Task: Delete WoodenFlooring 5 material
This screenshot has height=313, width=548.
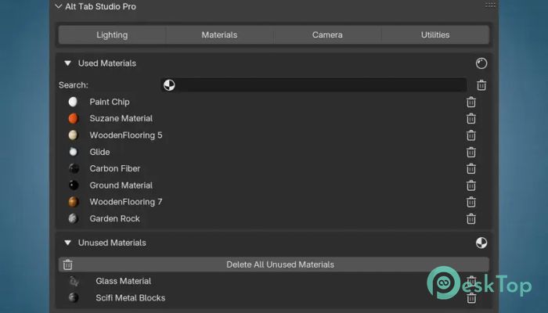Action: pos(471,135)
